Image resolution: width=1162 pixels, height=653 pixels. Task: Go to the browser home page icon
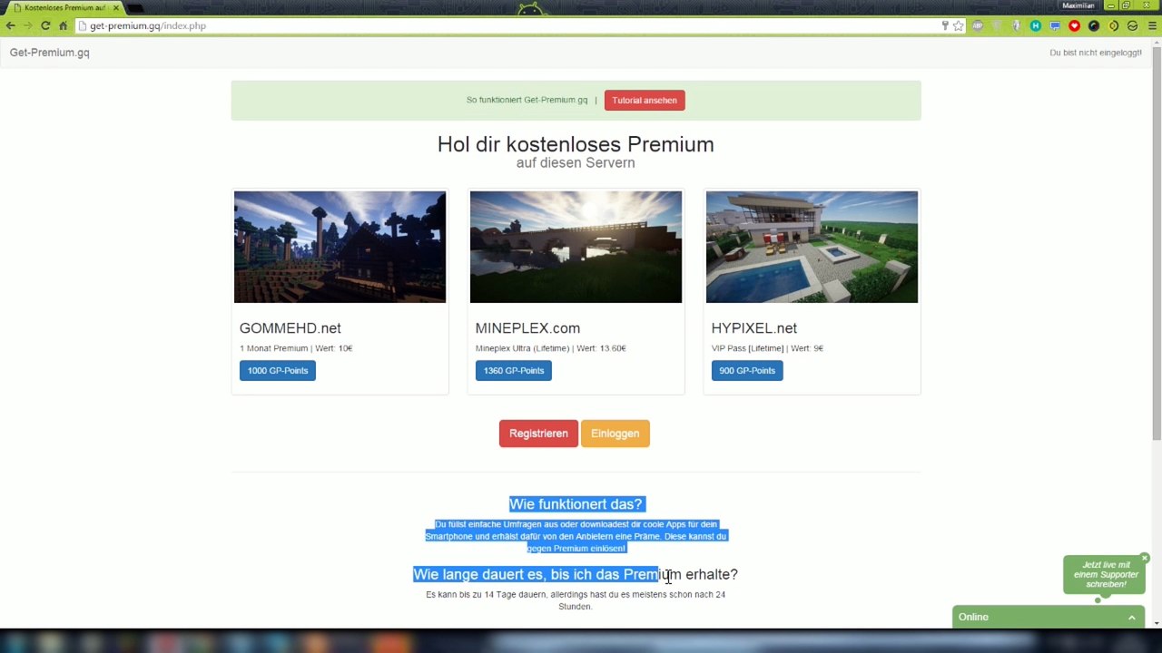(x=63, y=25)
